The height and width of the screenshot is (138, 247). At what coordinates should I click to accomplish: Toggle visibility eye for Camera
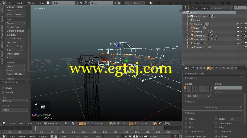coord(238,24)
